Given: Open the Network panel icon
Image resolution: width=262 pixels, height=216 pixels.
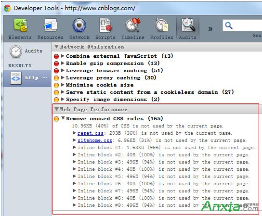Looking at the screenshot, I should (x=79, y=25).
